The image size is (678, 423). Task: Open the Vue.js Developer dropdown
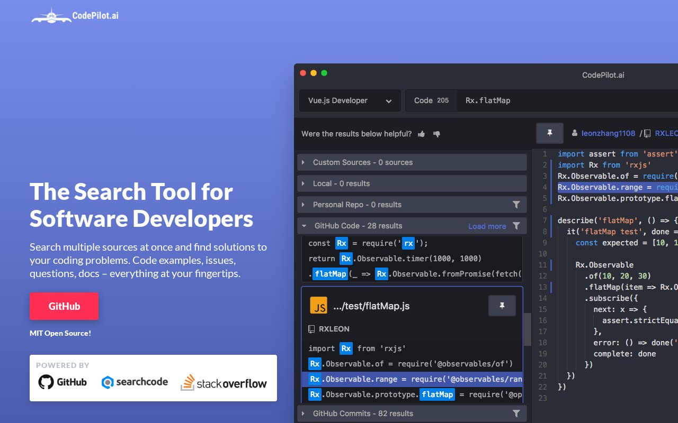pos(350,100)
